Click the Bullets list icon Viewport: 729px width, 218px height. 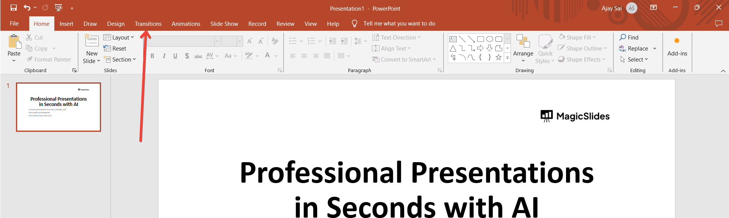click(x=293, y=41)
